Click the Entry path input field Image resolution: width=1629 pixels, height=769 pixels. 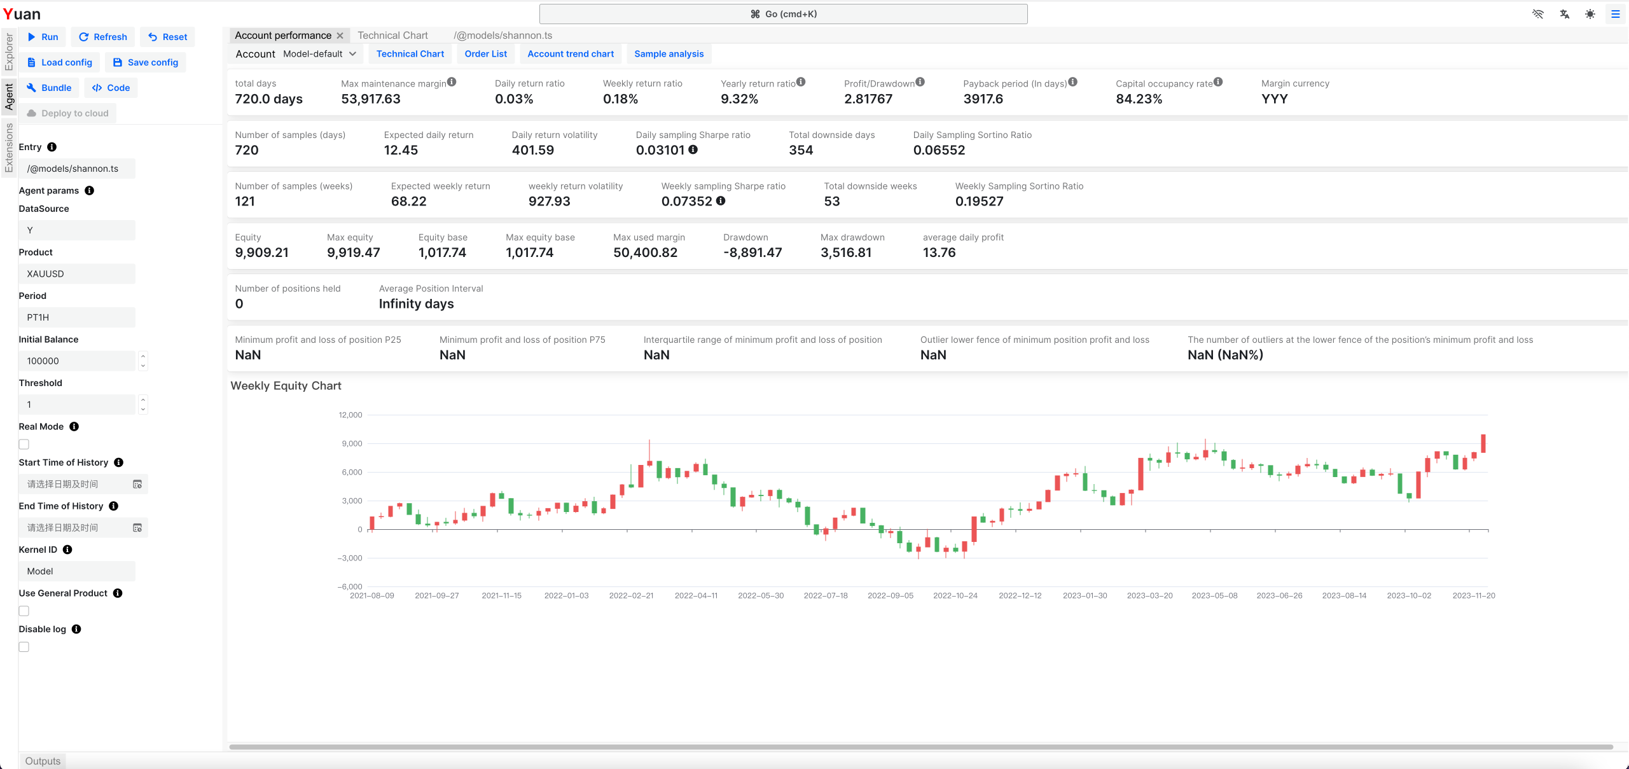pos(77,169)
